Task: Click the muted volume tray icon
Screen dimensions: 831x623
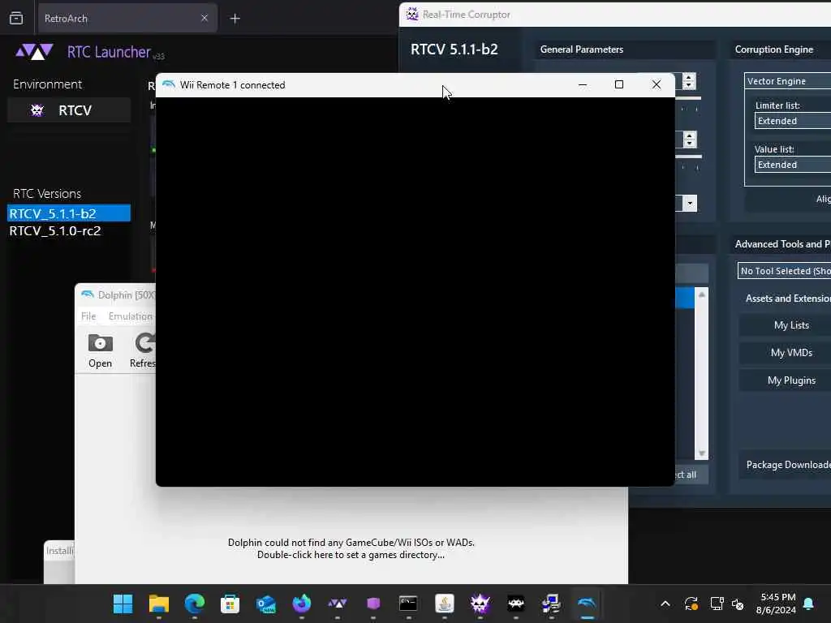Action: 737,604
